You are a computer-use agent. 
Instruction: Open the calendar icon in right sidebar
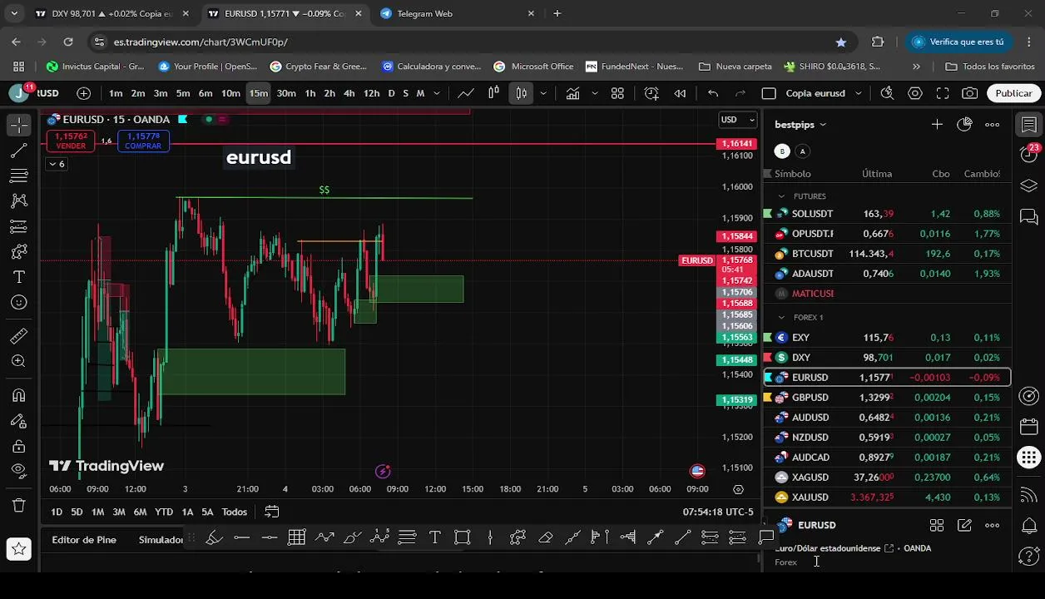(1029, 427)
